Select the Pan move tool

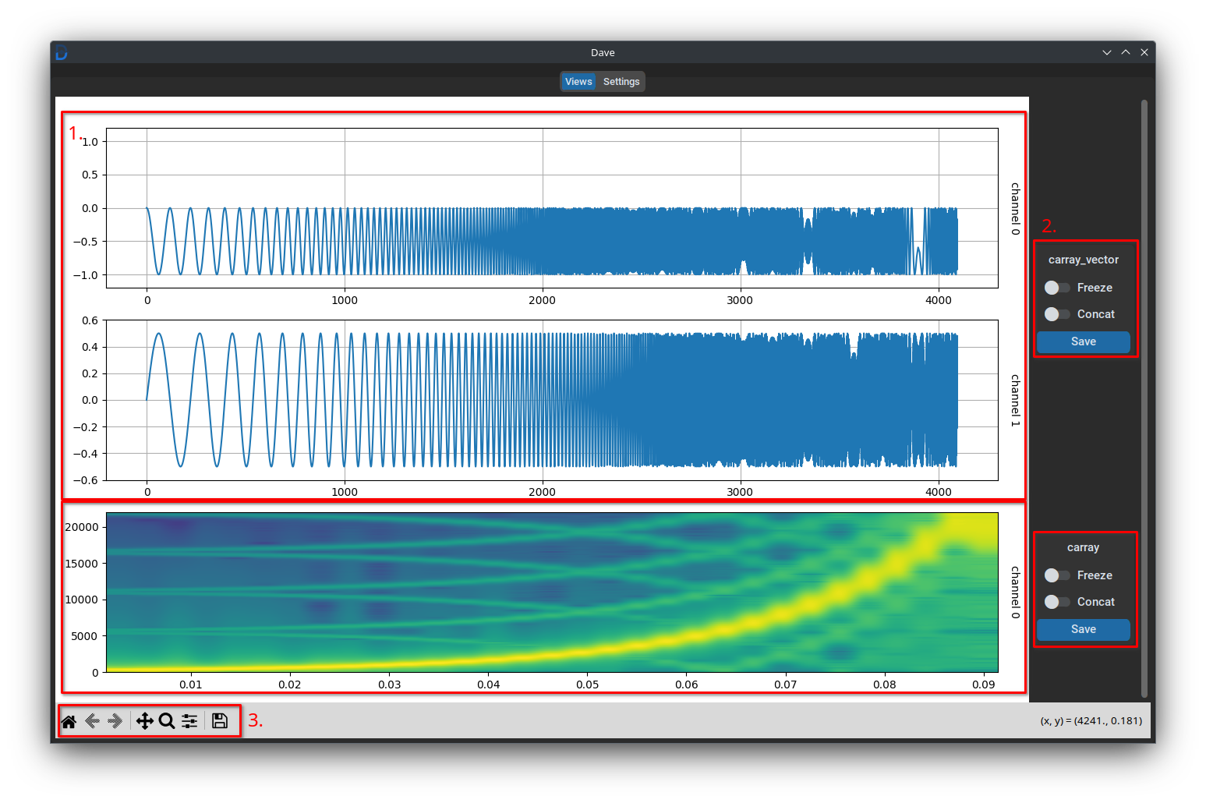coord(144,721)
